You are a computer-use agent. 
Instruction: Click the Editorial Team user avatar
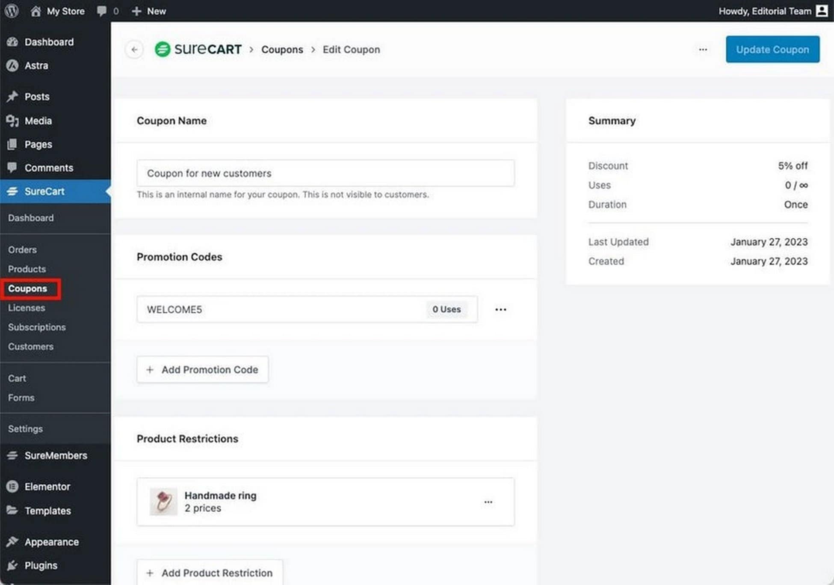click(x=822, y=11)
